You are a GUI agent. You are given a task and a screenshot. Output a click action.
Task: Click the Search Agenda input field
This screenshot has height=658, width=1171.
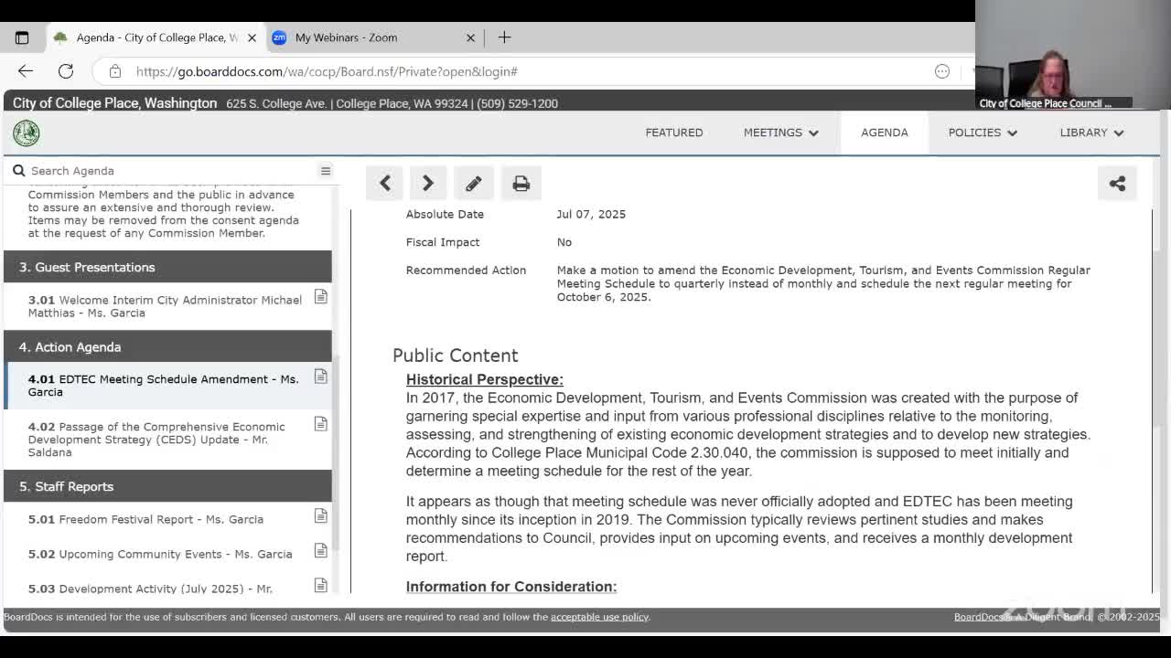click(169, 171)
